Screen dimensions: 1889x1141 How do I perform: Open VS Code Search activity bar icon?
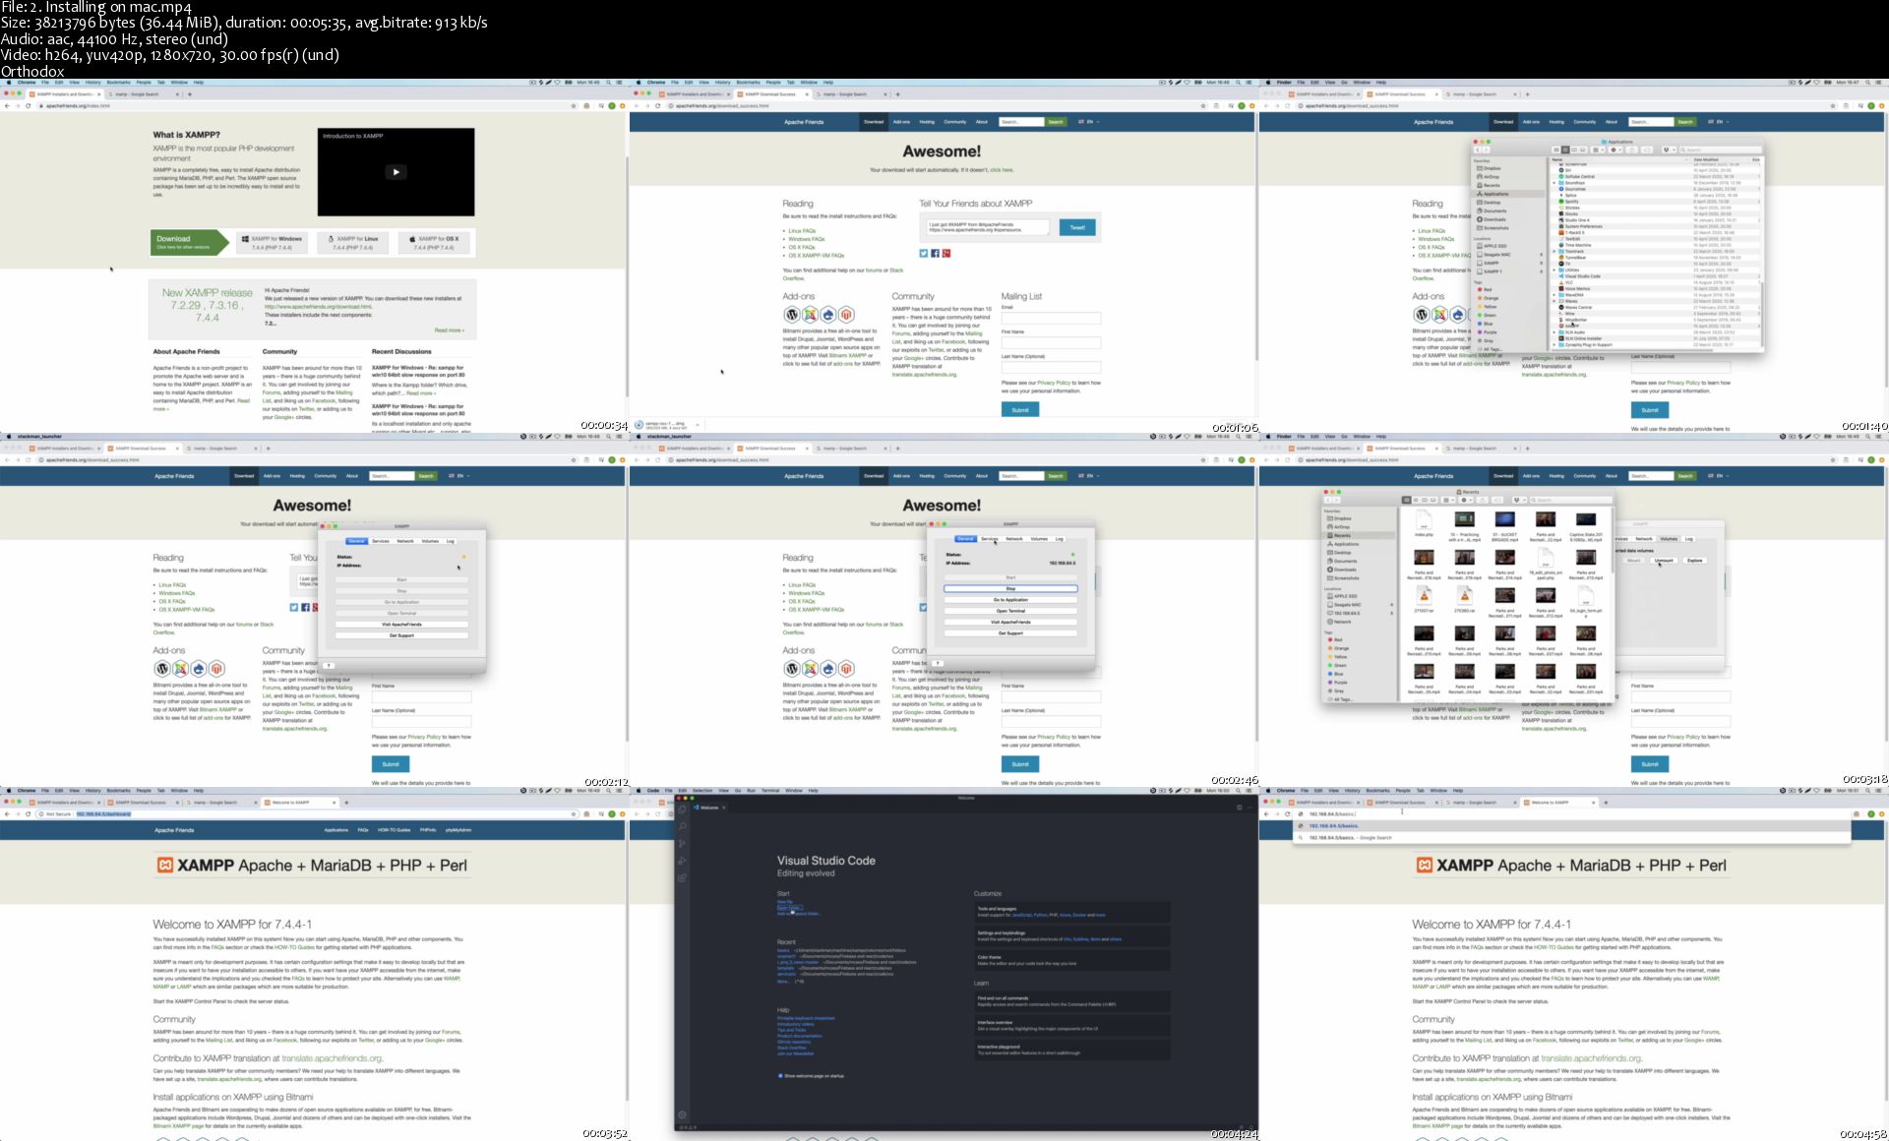[682, 826]
